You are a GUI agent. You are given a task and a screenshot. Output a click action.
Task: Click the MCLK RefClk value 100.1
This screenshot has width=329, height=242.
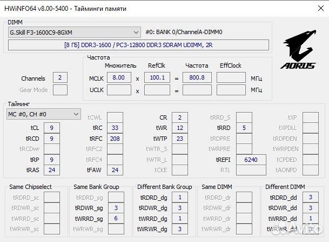point(157,77)
